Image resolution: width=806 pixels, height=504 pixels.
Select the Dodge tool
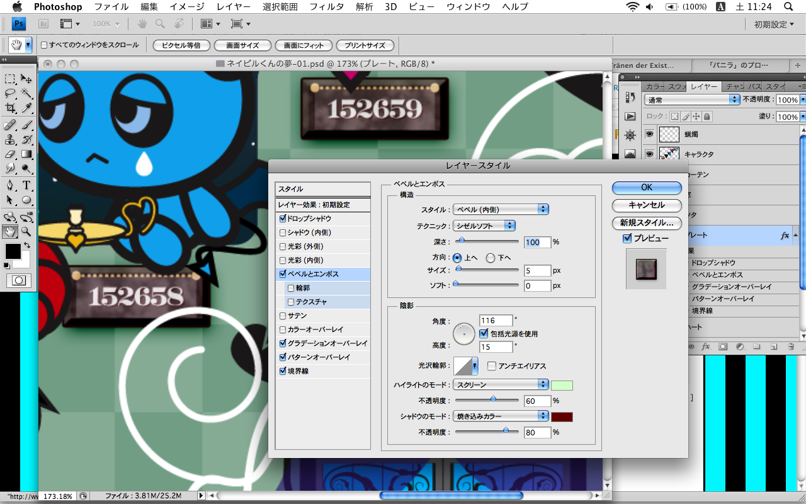tap(26, 168)
